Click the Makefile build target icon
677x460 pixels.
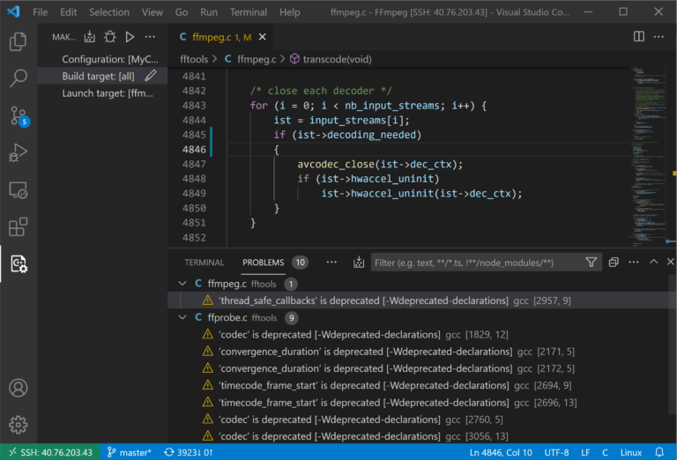click(89, 37)
